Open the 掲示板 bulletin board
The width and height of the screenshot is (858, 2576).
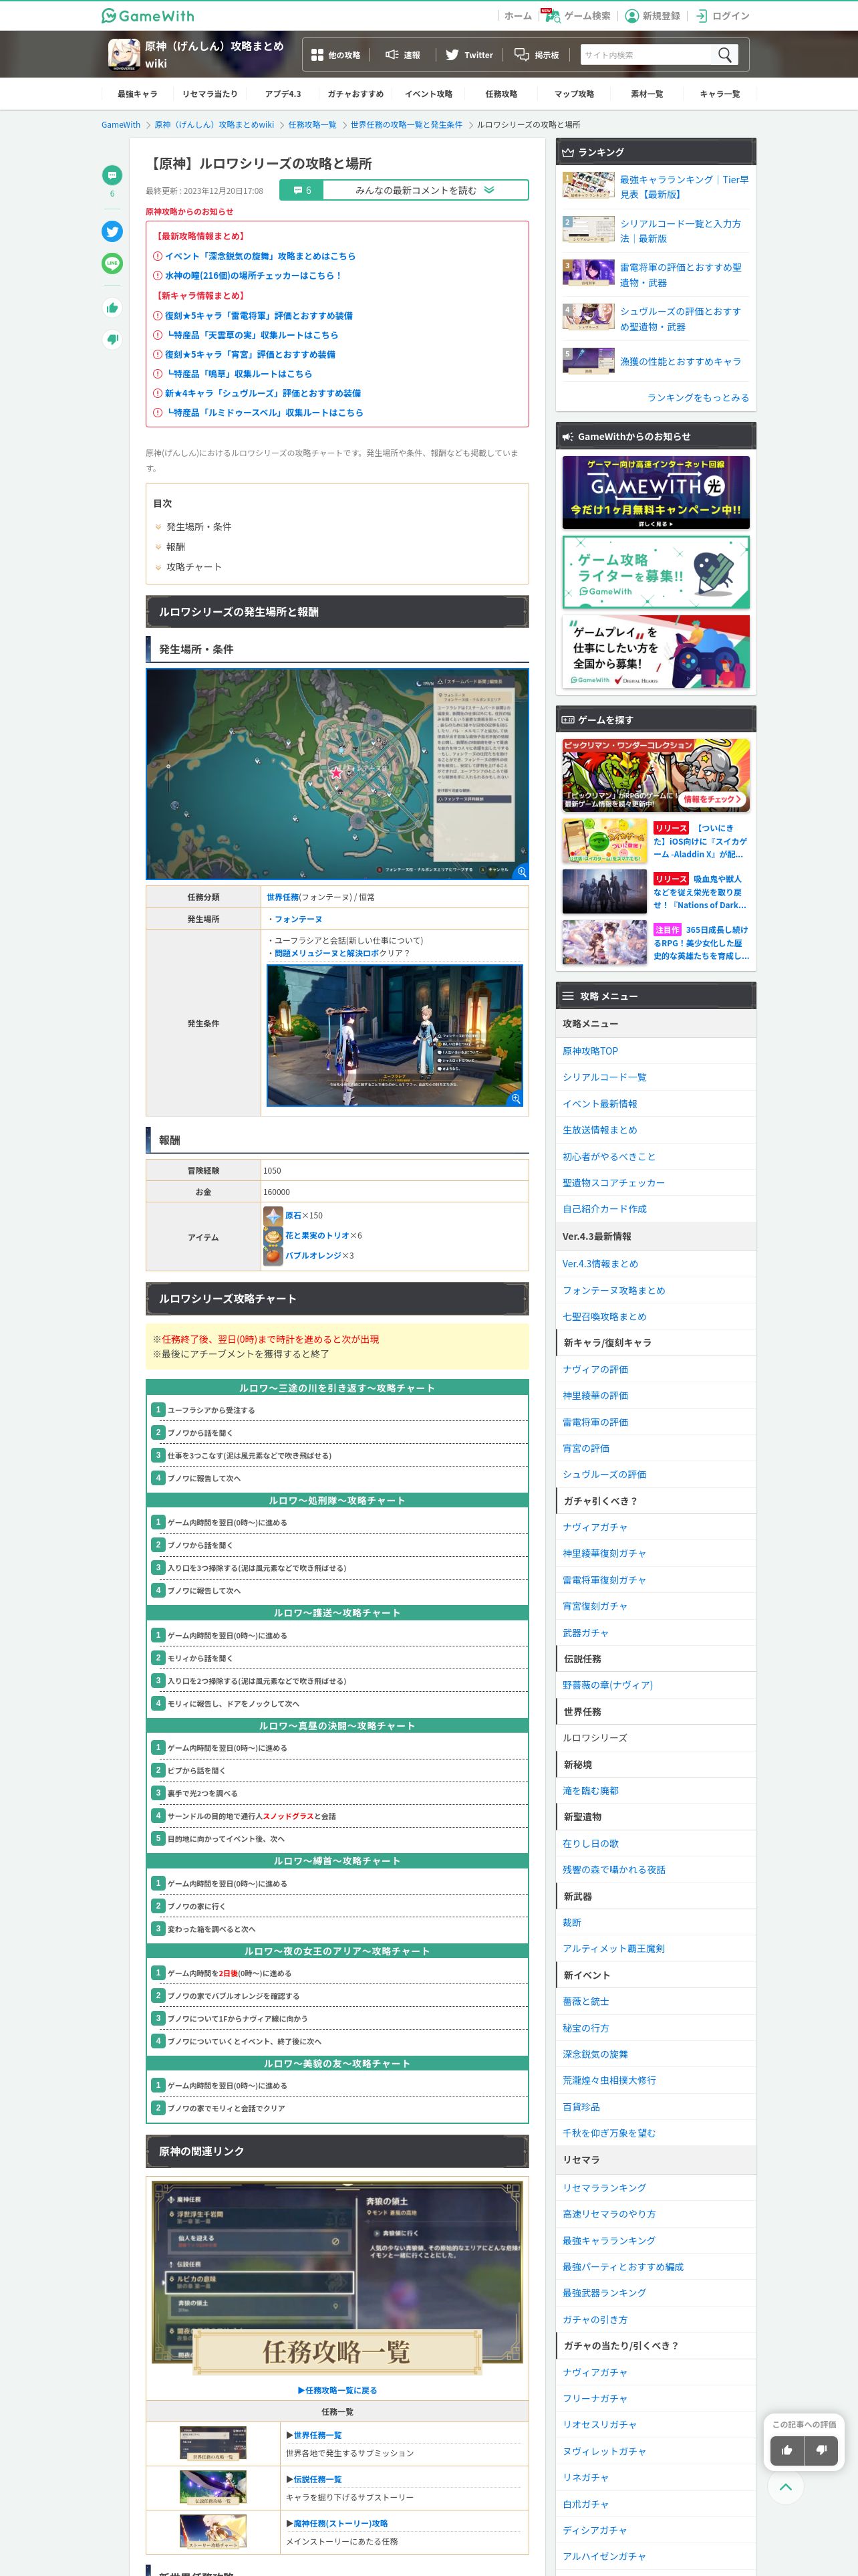pos(537,55)
